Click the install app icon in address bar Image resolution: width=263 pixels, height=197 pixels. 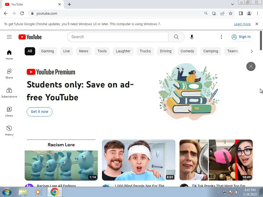(x=214, y=13)
